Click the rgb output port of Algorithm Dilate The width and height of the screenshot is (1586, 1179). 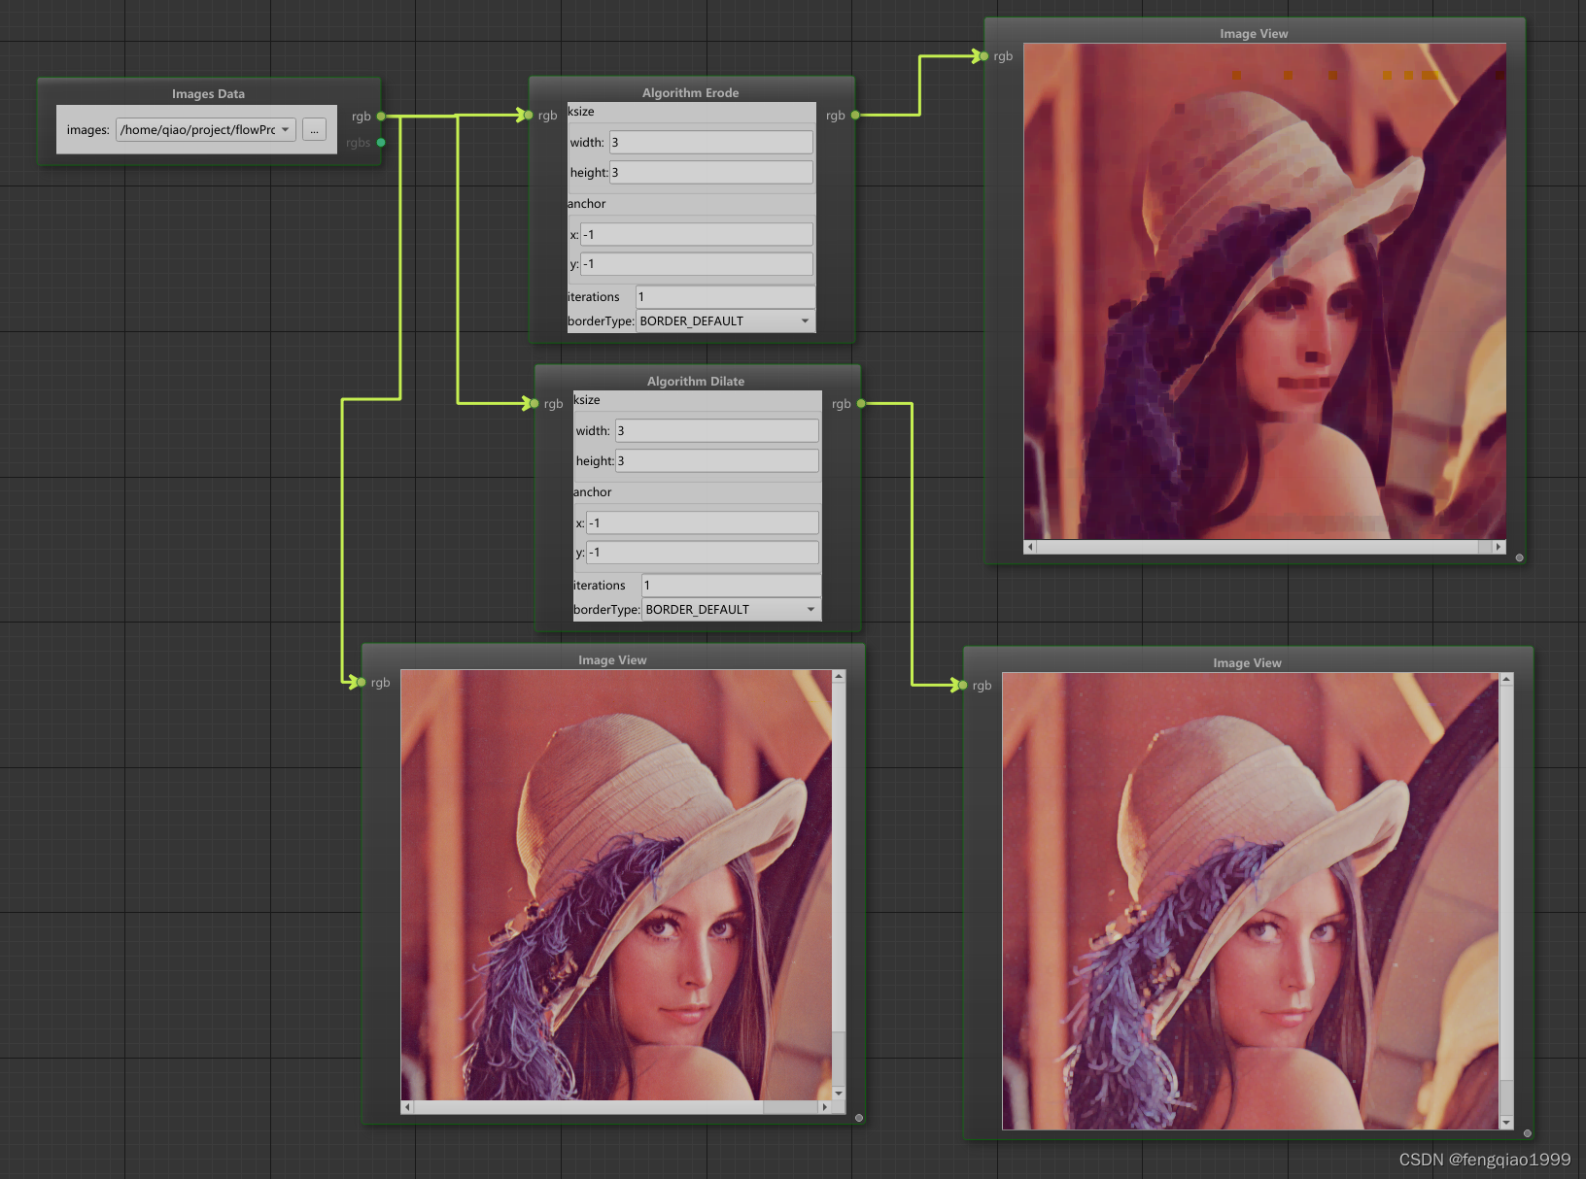[x=861, y=404]
